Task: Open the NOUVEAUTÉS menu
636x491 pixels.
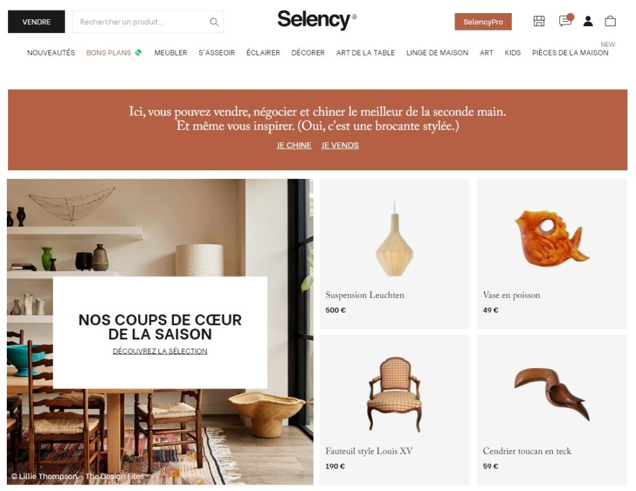Action: (51, 53)
